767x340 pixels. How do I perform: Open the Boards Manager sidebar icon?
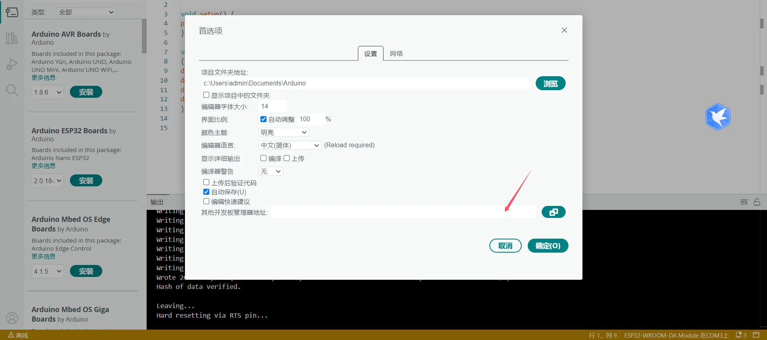pyautogui.click(x=12, y=12)
